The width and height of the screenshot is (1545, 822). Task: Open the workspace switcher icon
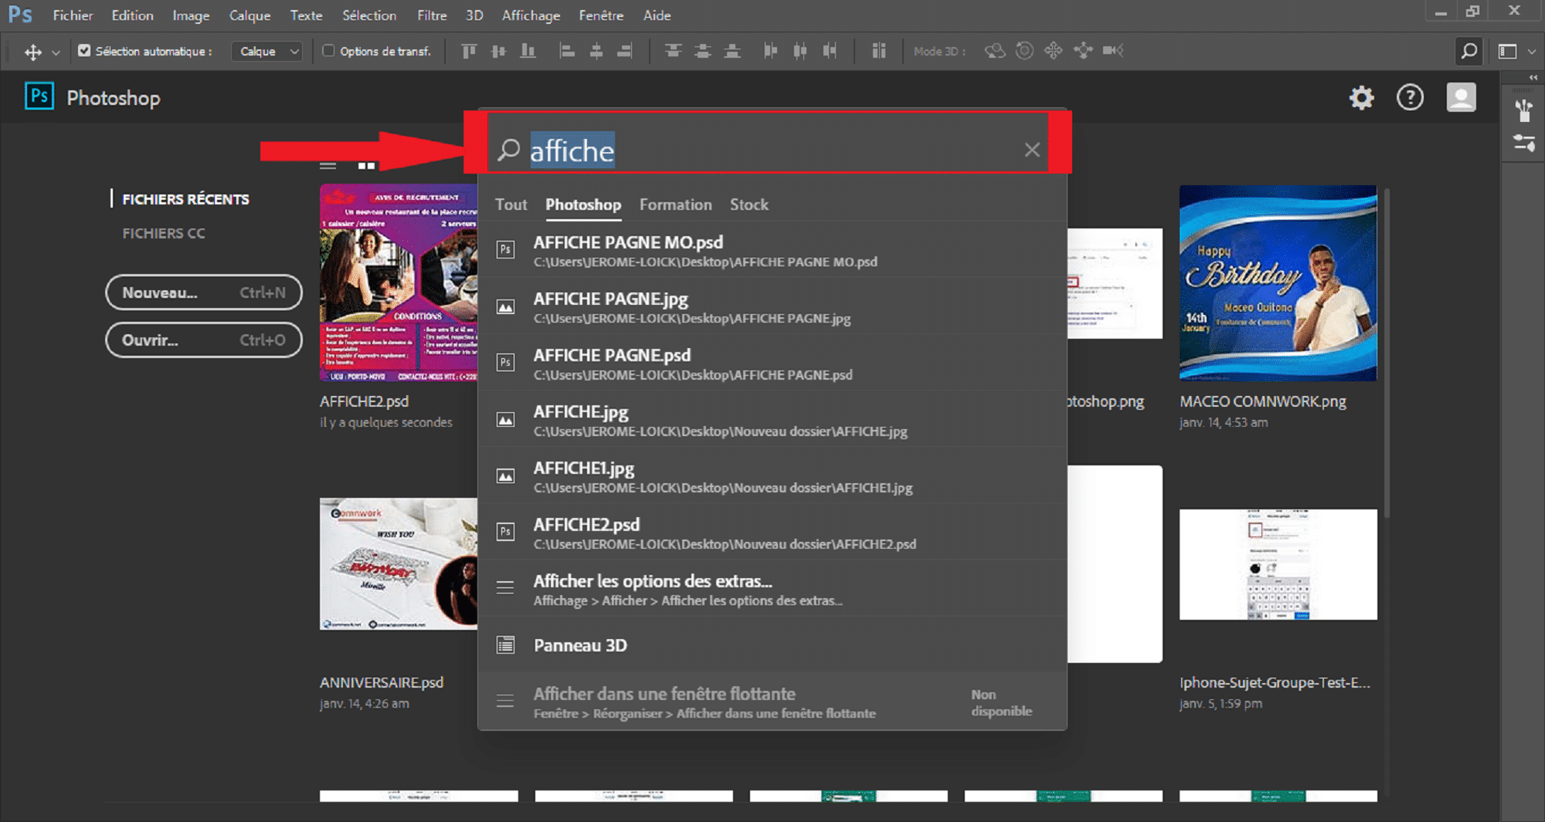click(1507, 51)
